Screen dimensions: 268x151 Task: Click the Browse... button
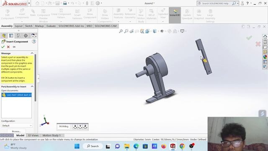click(x=16, y=131)
